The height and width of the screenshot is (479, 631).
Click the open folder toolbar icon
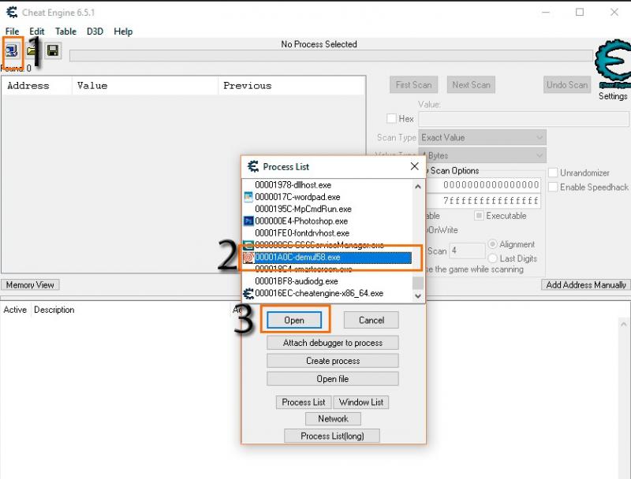click(x=32, y=50)
